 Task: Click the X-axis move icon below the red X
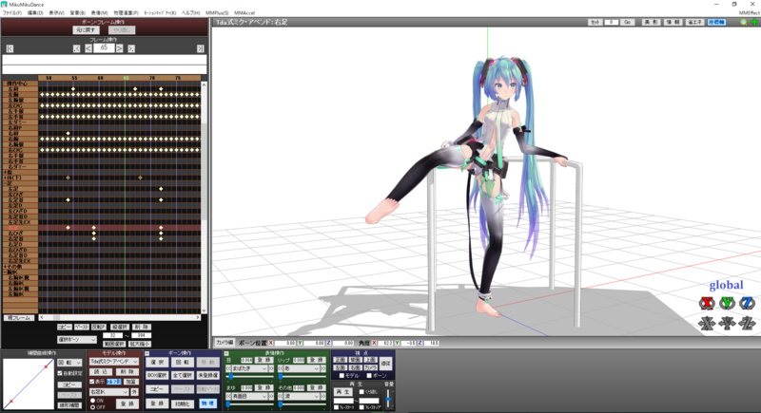pos(707,323)
